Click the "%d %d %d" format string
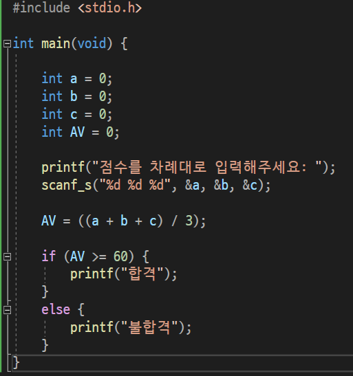The image size is (353, 376). (135, 185)
